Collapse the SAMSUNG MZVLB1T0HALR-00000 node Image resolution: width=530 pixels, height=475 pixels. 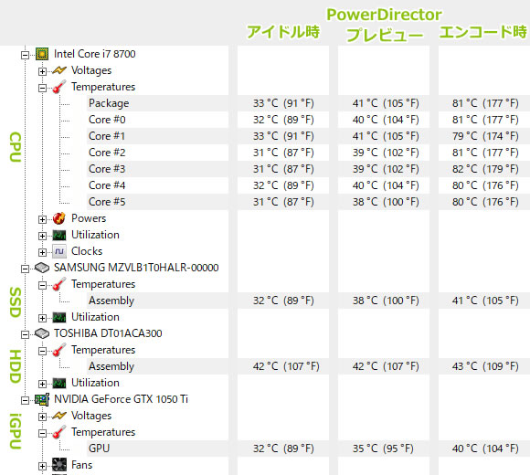25,269
